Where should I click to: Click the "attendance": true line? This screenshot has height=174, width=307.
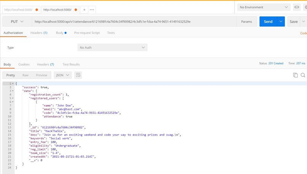click(58, 117)
